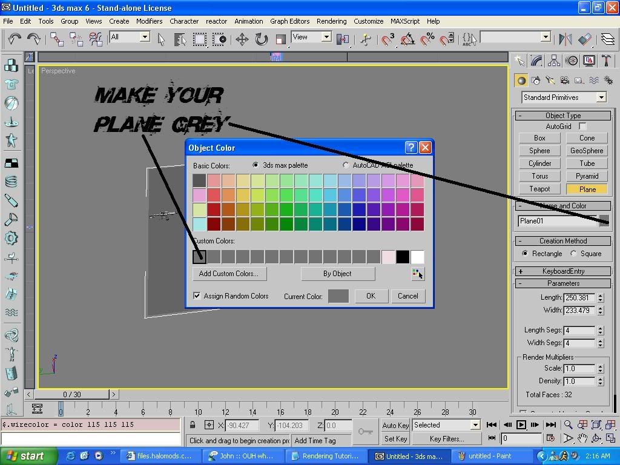Viewport: 620px width, 465px height.
Task: Open the Modifiers menu
Action: click(x=149, y=21)
